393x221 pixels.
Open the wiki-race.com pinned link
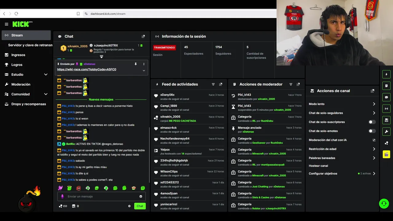87,70
